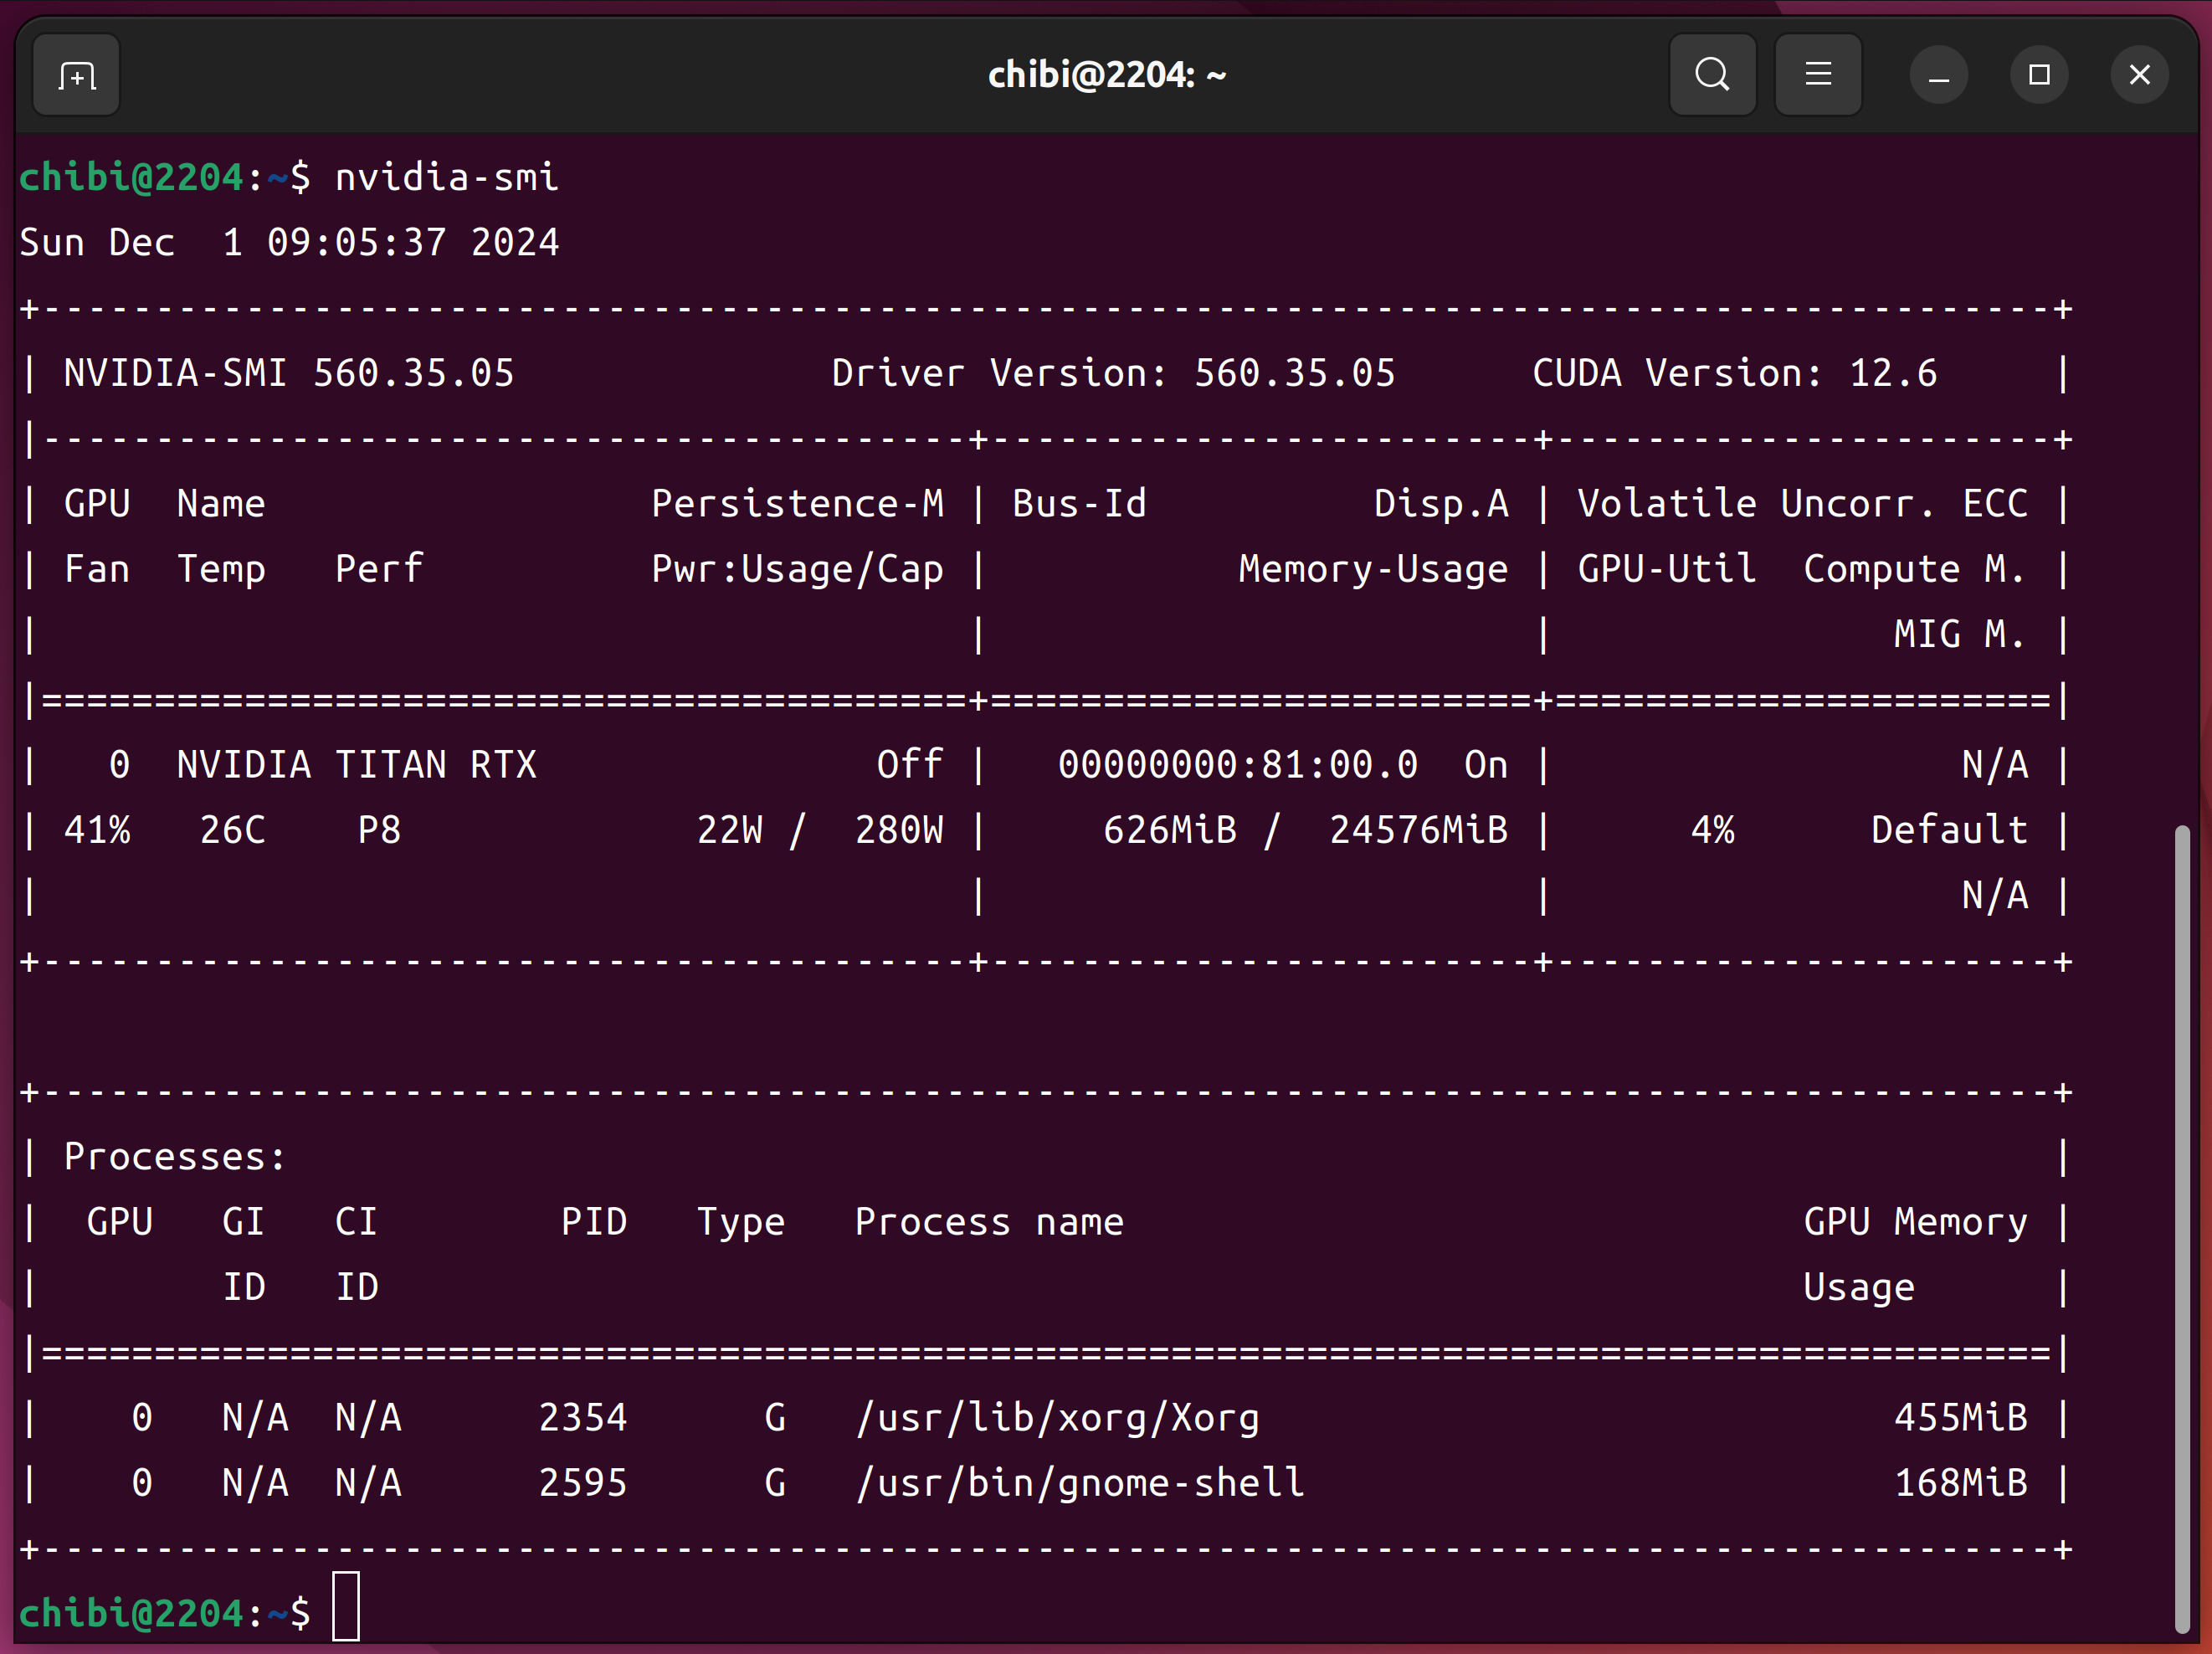Image resolution: width=2212 pixels, height=1654 pixels.
Task: Click the Bus-Id 00000000:81:00.0 value
Action: (1237, 765)
